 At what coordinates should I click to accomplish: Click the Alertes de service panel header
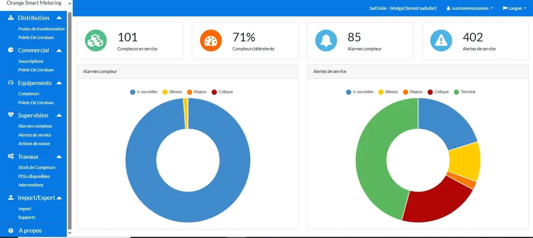(x=418, y=71)
